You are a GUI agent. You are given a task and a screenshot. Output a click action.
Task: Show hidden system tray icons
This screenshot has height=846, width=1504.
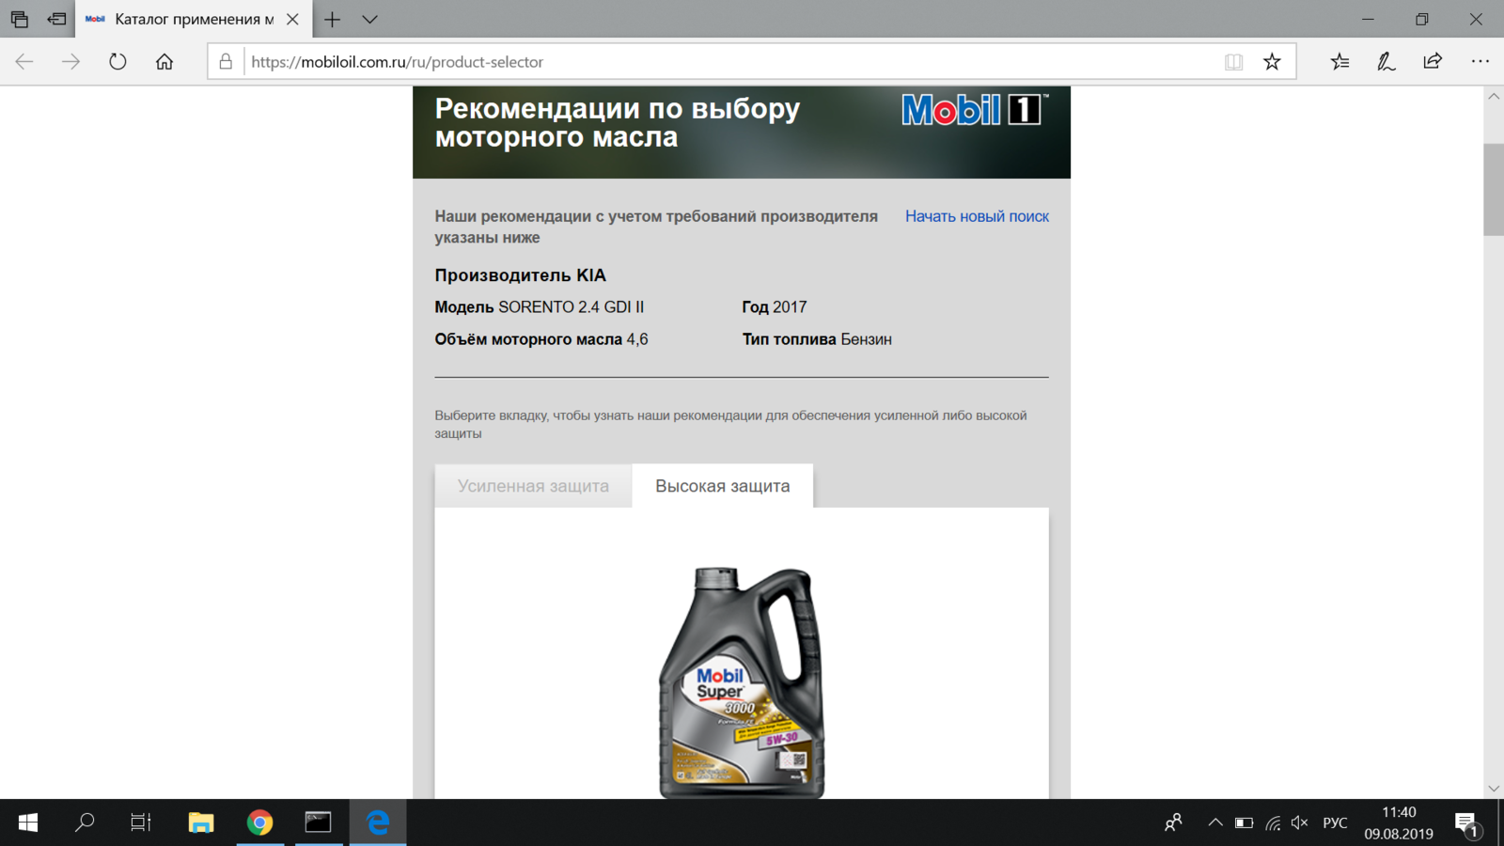point(1215,822)
